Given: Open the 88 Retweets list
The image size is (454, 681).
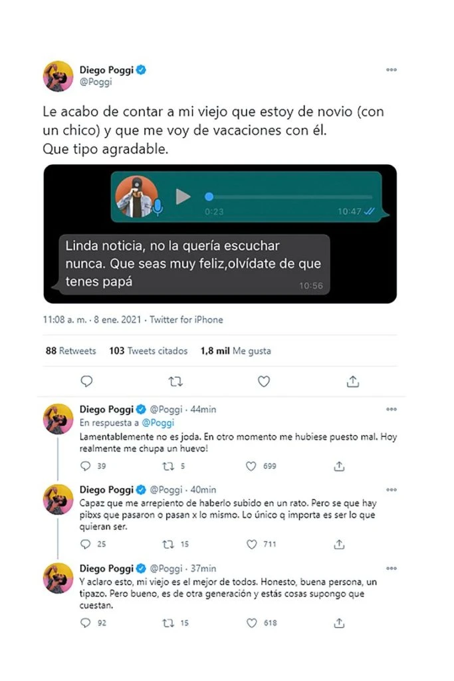Looking at the screenshot, I should click(x=70, y=350).
